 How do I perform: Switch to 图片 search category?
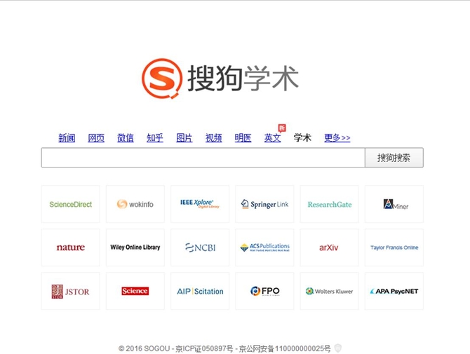(x=184, y=138)
